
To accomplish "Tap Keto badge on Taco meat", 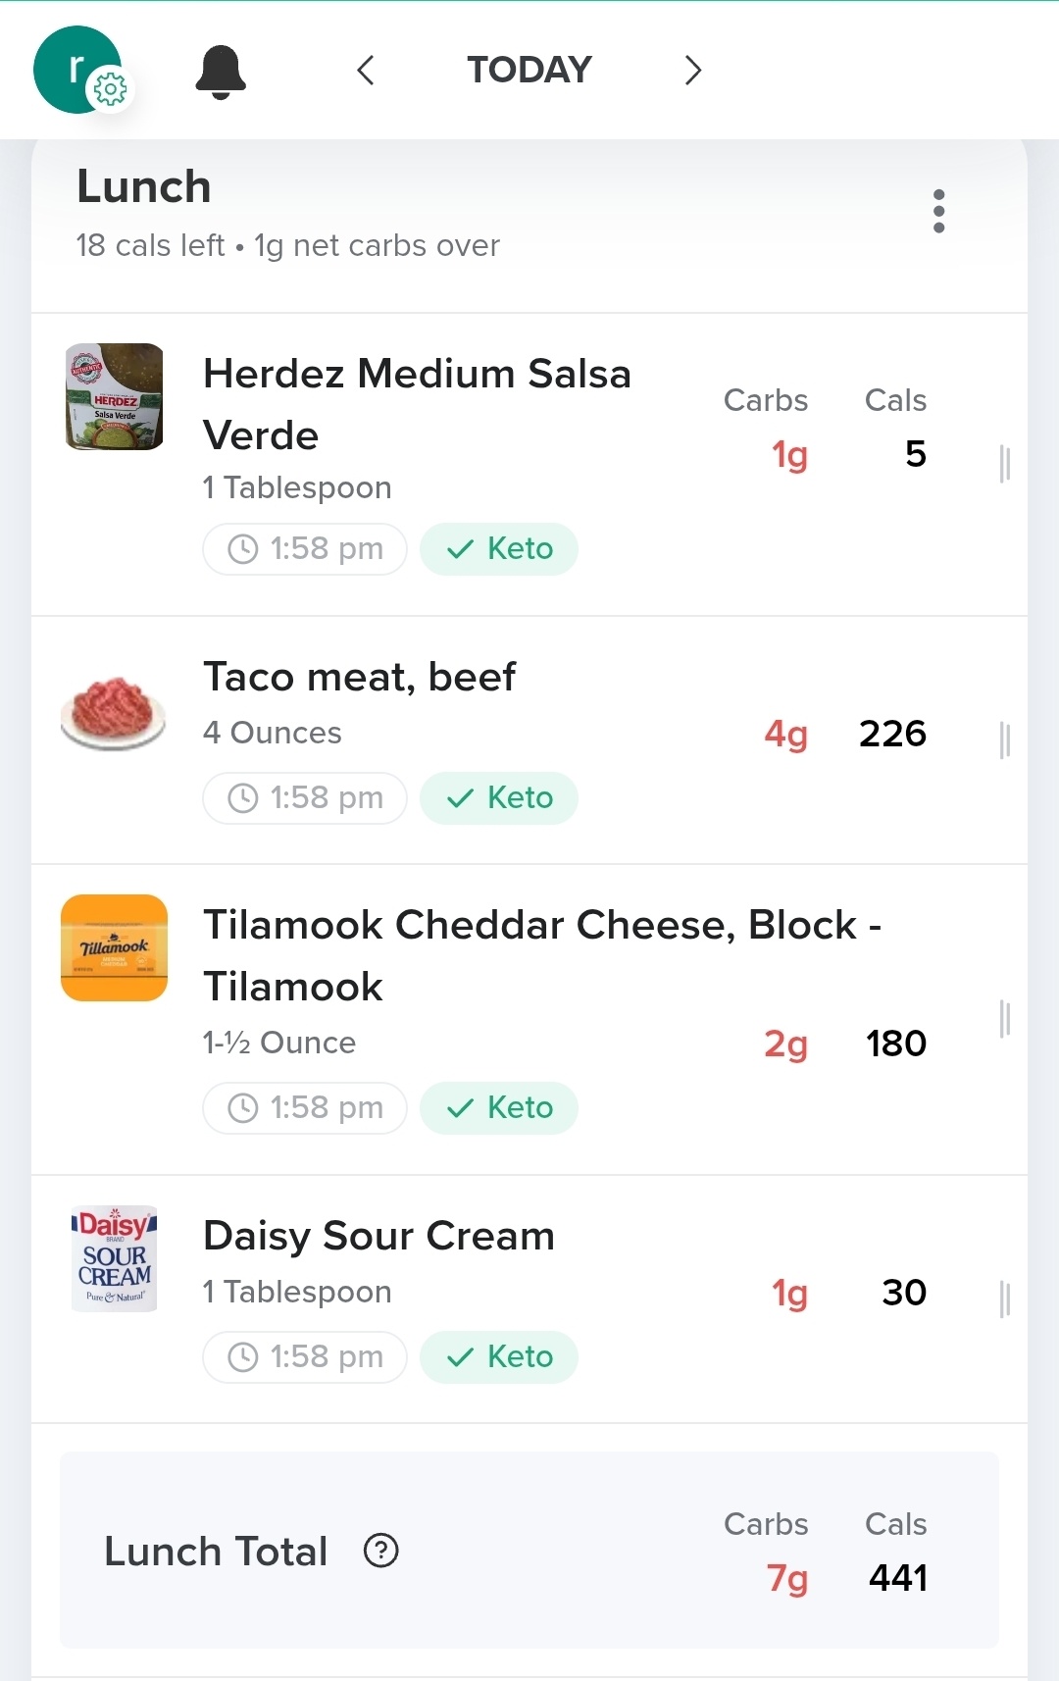I will (499, 798).
